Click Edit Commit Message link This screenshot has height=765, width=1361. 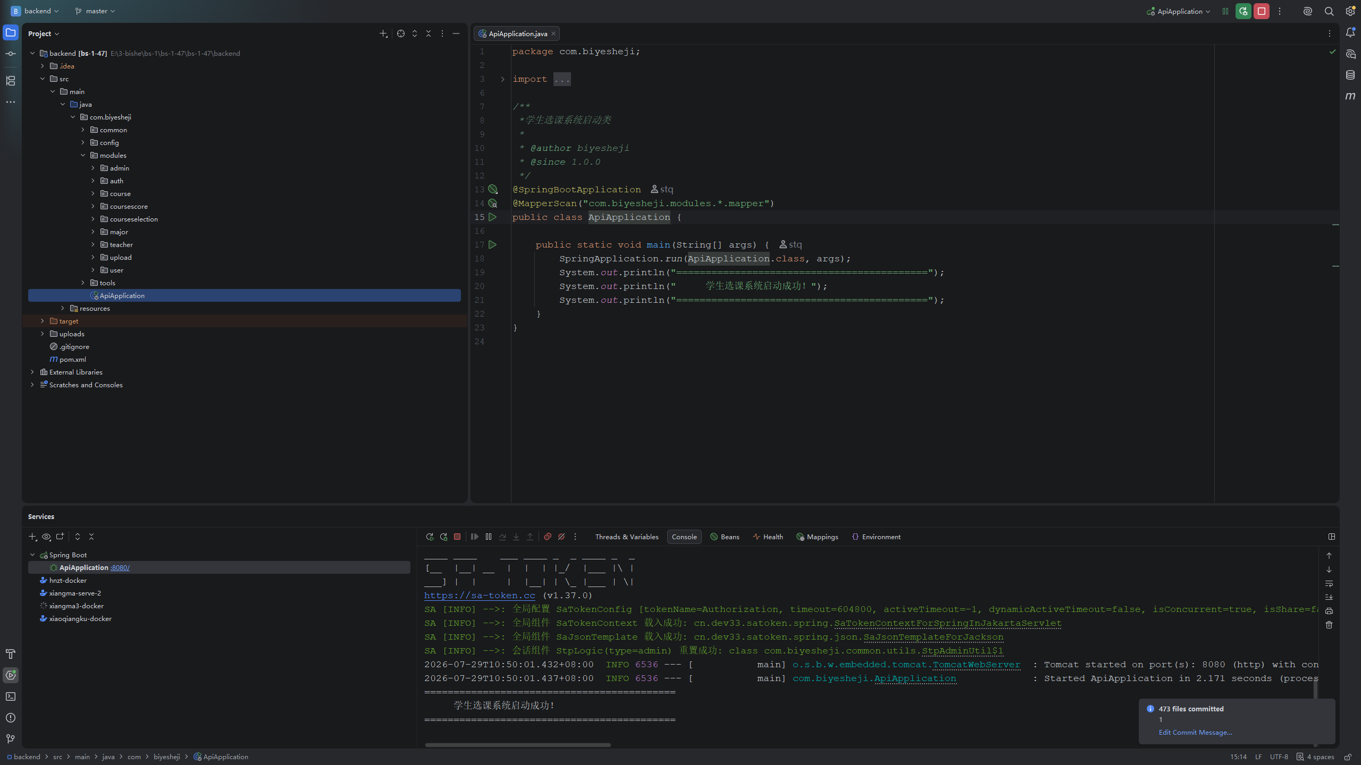pyautogui.click(x=1195, y=732)
